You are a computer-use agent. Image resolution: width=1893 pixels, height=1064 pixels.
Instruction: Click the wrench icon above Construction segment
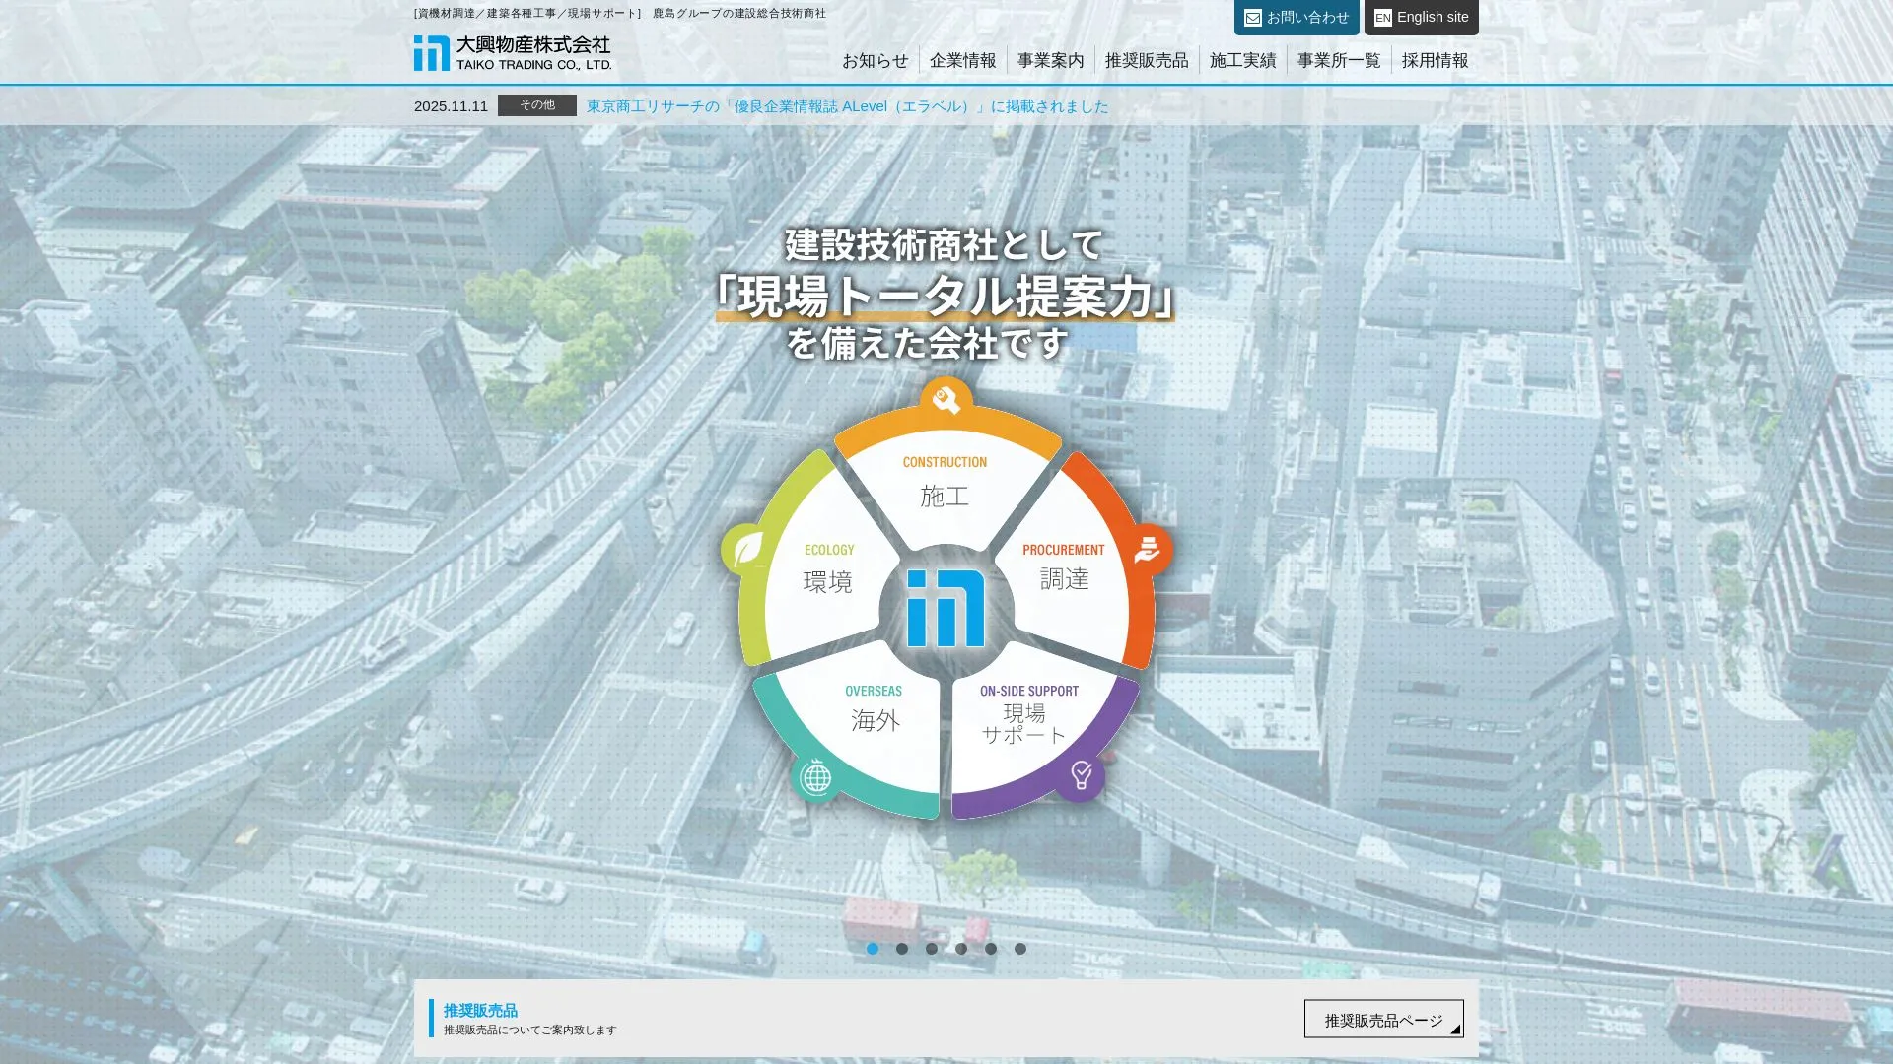946,400
